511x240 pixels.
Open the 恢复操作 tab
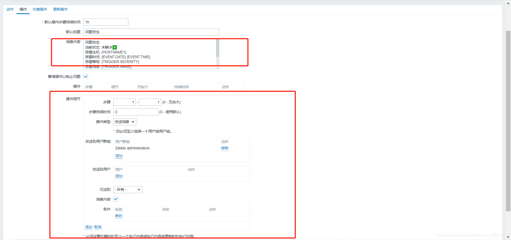click(x=40, y=9)
